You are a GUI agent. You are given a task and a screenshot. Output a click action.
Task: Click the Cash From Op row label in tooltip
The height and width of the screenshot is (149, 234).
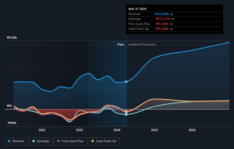coord(139,29)
